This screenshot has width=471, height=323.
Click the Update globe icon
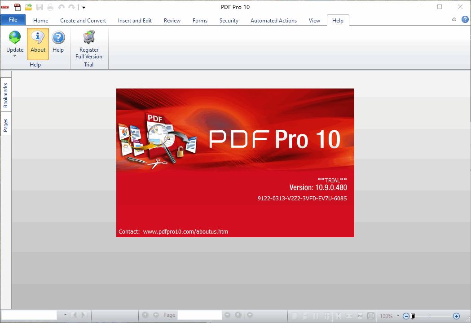(x=15, y=38)
